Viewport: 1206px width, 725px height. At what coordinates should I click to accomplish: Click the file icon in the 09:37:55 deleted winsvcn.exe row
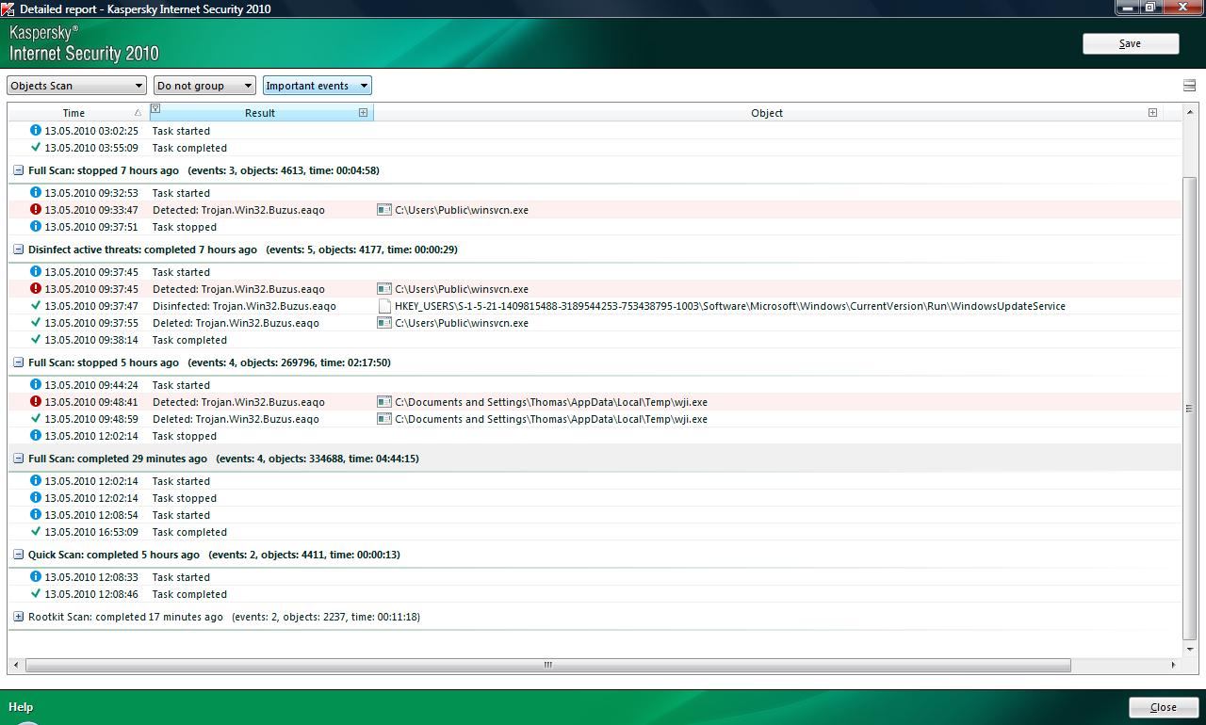(x=383, y=323)
